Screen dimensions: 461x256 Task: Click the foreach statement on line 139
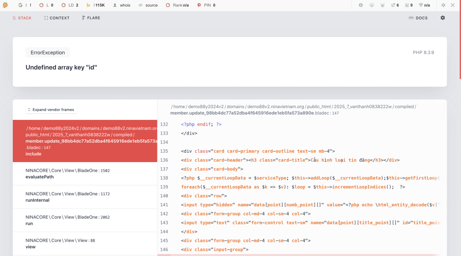tap(293, 187)
